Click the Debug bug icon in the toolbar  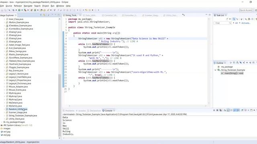tap(13, 10)
